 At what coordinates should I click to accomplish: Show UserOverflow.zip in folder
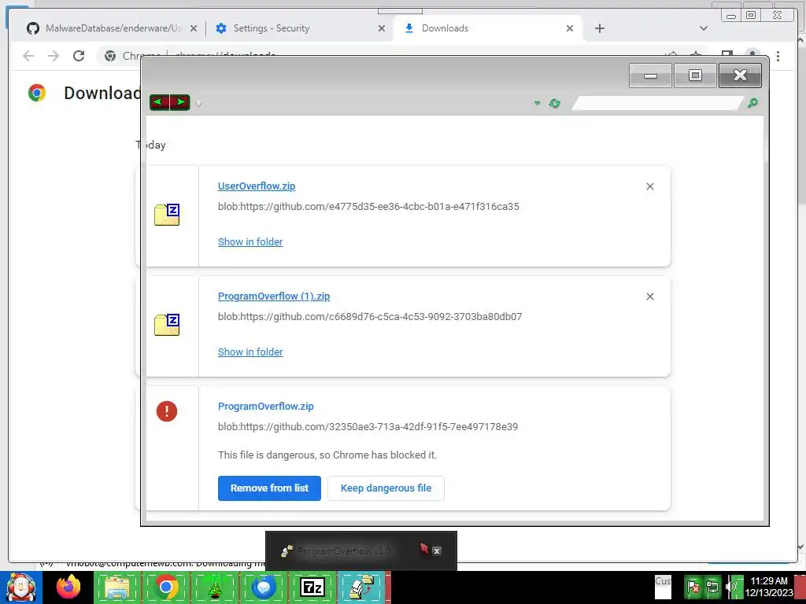pos(250,242)
